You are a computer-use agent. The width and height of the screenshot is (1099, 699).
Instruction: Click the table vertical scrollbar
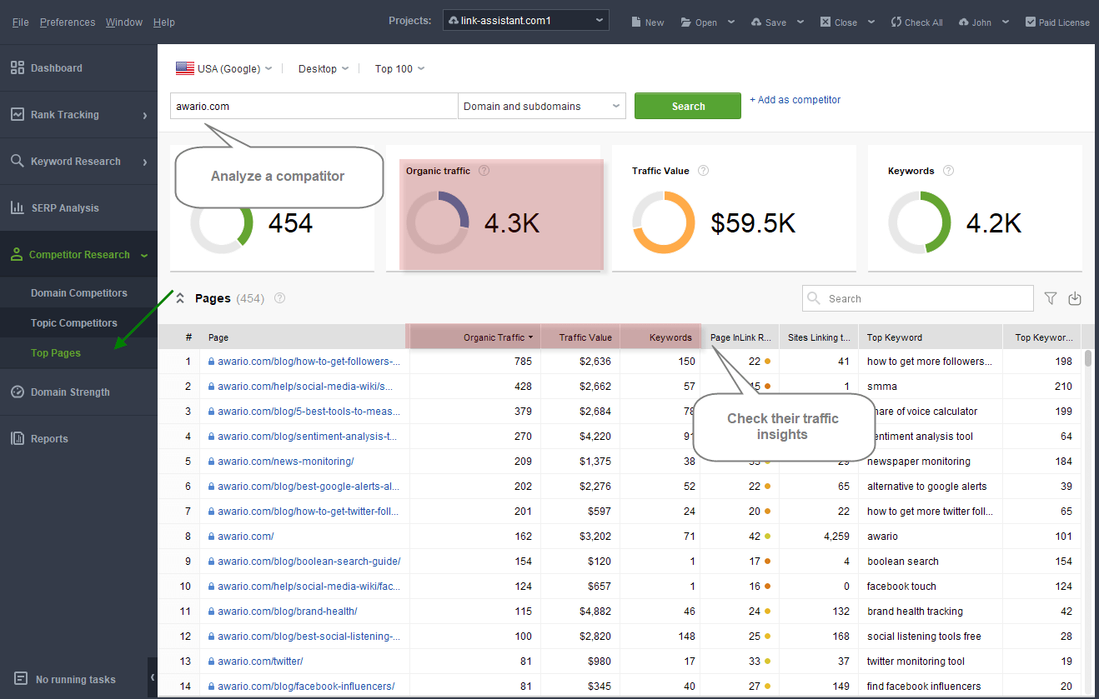pos(1087,358)
